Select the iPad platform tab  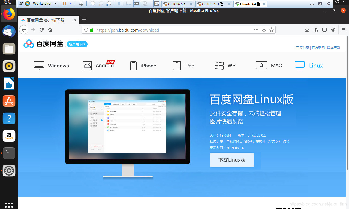[184, 66]
